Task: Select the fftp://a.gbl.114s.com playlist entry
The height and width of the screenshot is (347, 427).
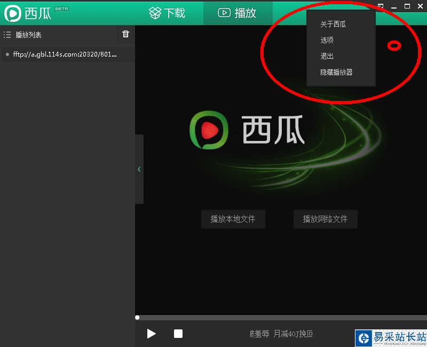Action: (x=68, y=54)
